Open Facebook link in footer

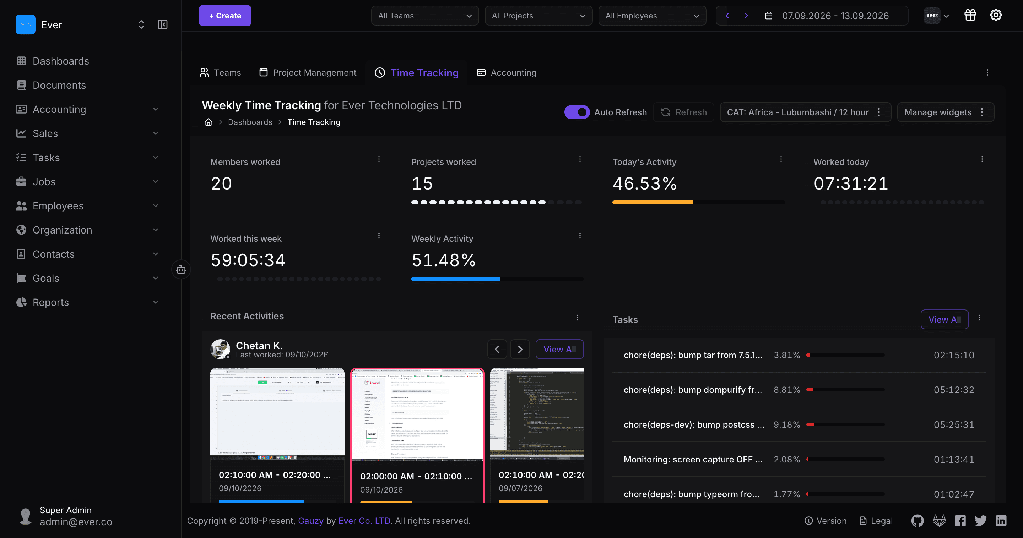pyautogui.click(x=960, y=521)
